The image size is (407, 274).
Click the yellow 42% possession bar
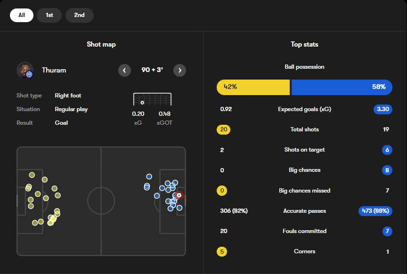[x=253, y=87]
